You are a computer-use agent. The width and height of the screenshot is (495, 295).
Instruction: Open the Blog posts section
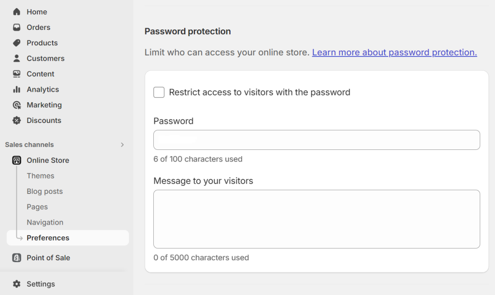pyautogui.click(x=44, y=191)
